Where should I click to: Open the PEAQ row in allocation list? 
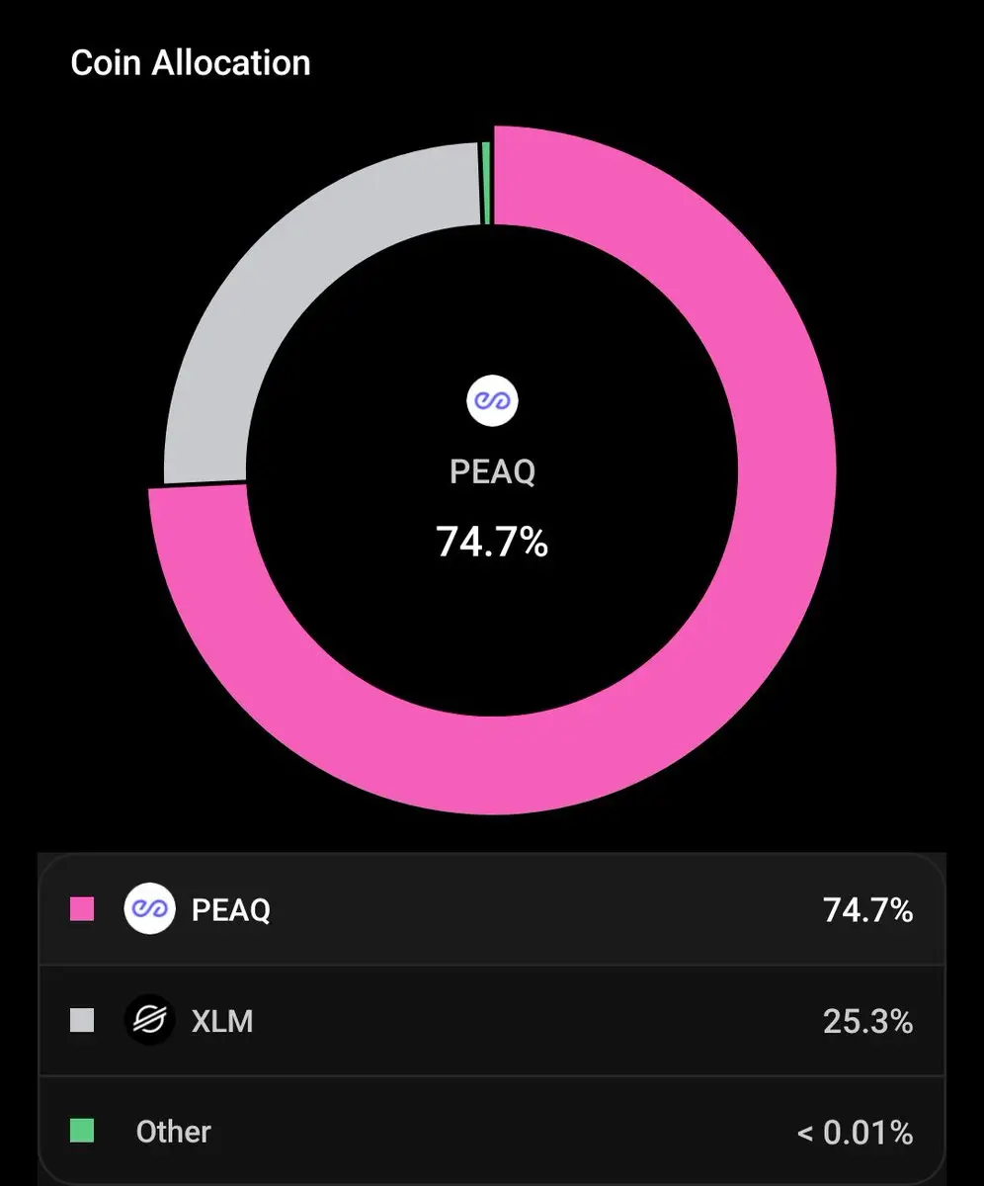tap(492, 909)
